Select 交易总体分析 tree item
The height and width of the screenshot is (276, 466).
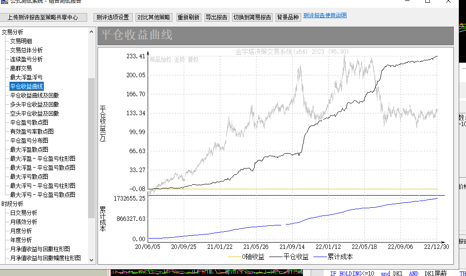[27, 50]
